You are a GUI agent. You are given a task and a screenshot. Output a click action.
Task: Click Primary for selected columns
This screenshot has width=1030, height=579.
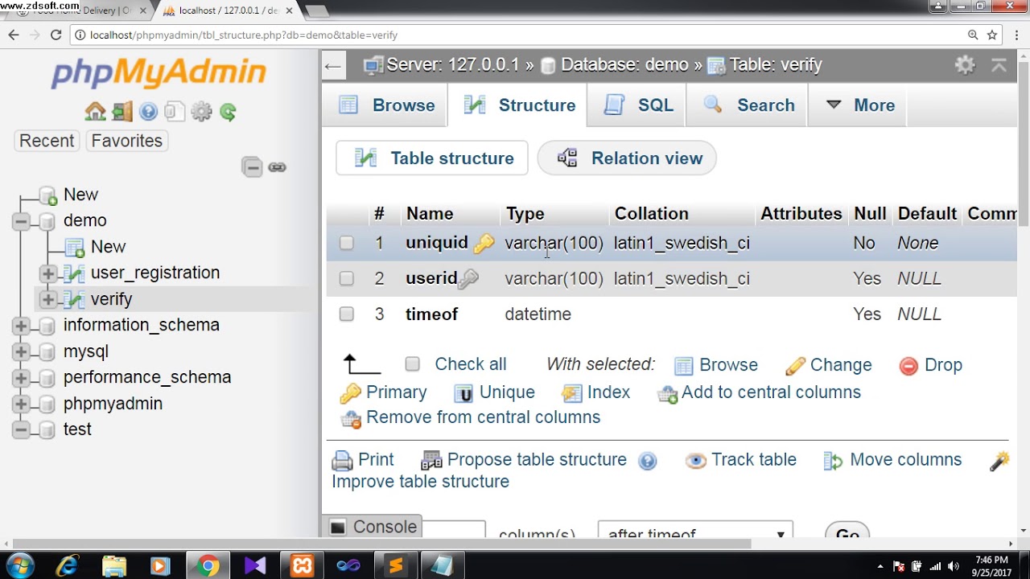384,392
